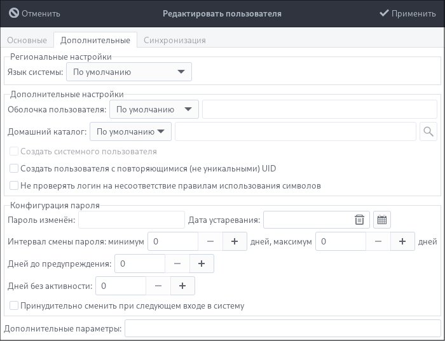
Task: Increase Дней без активности value
Action: tap(182, 286)
